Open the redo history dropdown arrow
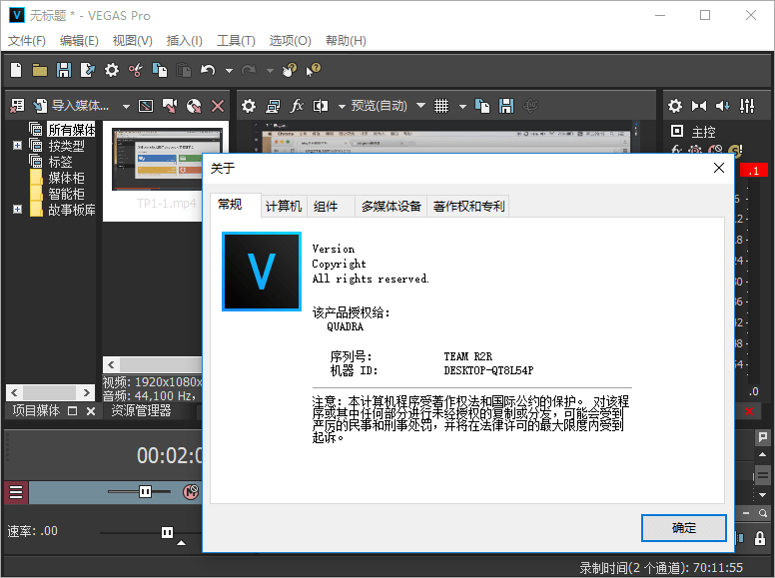The height and width of the screenshot is (578, 775). 270,71
